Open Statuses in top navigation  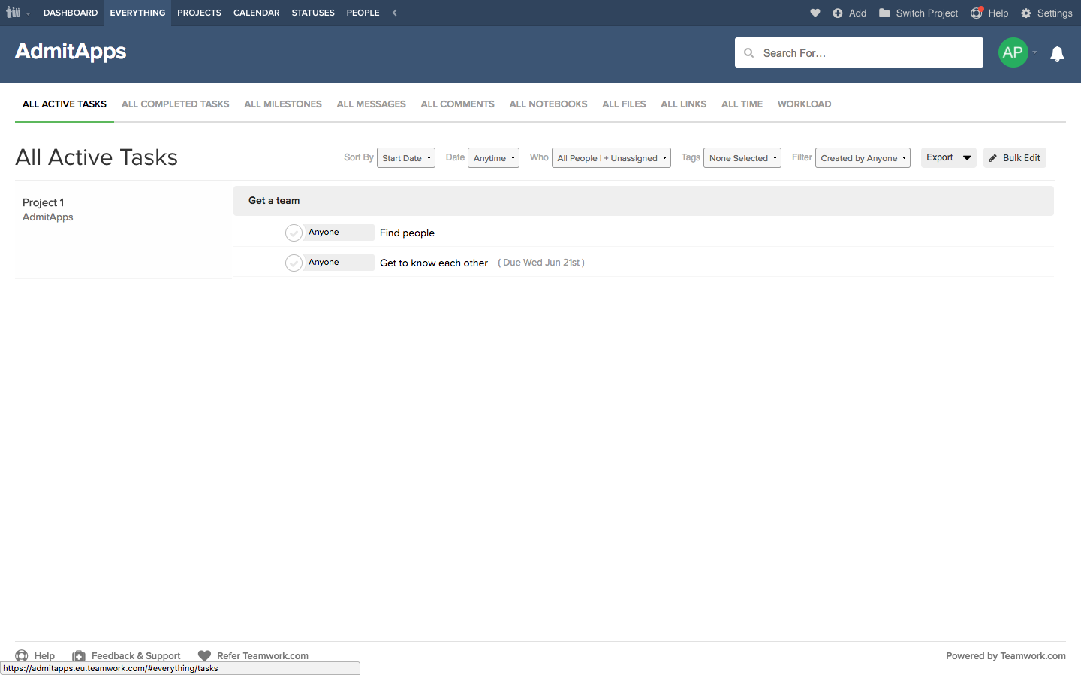click(313, 13)
